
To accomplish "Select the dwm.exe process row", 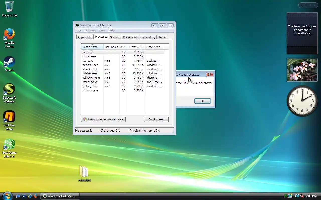I will tap(122, 61).
